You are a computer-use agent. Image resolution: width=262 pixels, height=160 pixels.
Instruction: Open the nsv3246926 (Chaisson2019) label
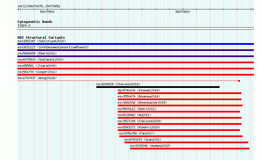tap(118, 84)
